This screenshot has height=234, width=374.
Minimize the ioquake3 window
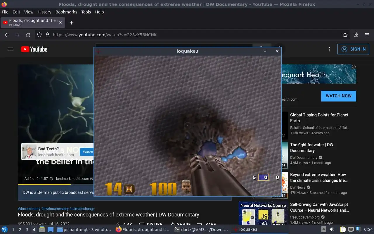pos(265,51)
